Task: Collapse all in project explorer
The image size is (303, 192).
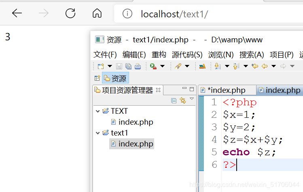Action: pos(174,100)
